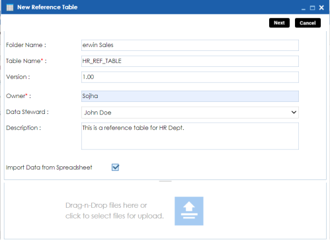The image size is (330, 241).
Task: Click the Data Steward label
Action: 27,112
